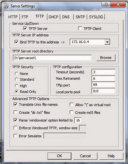
Task: Enable the Error Simulator checkbox
Action: [15, 136]
